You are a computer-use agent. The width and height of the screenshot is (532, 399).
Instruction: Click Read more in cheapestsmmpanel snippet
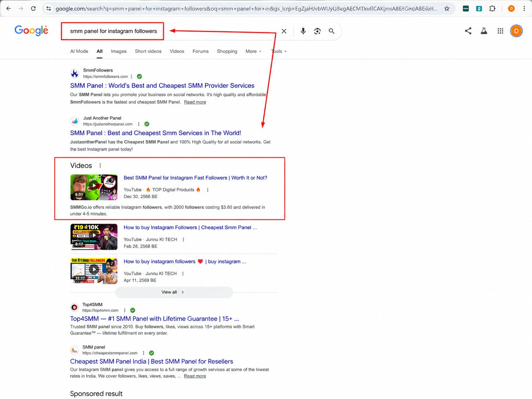click(195, 376)
